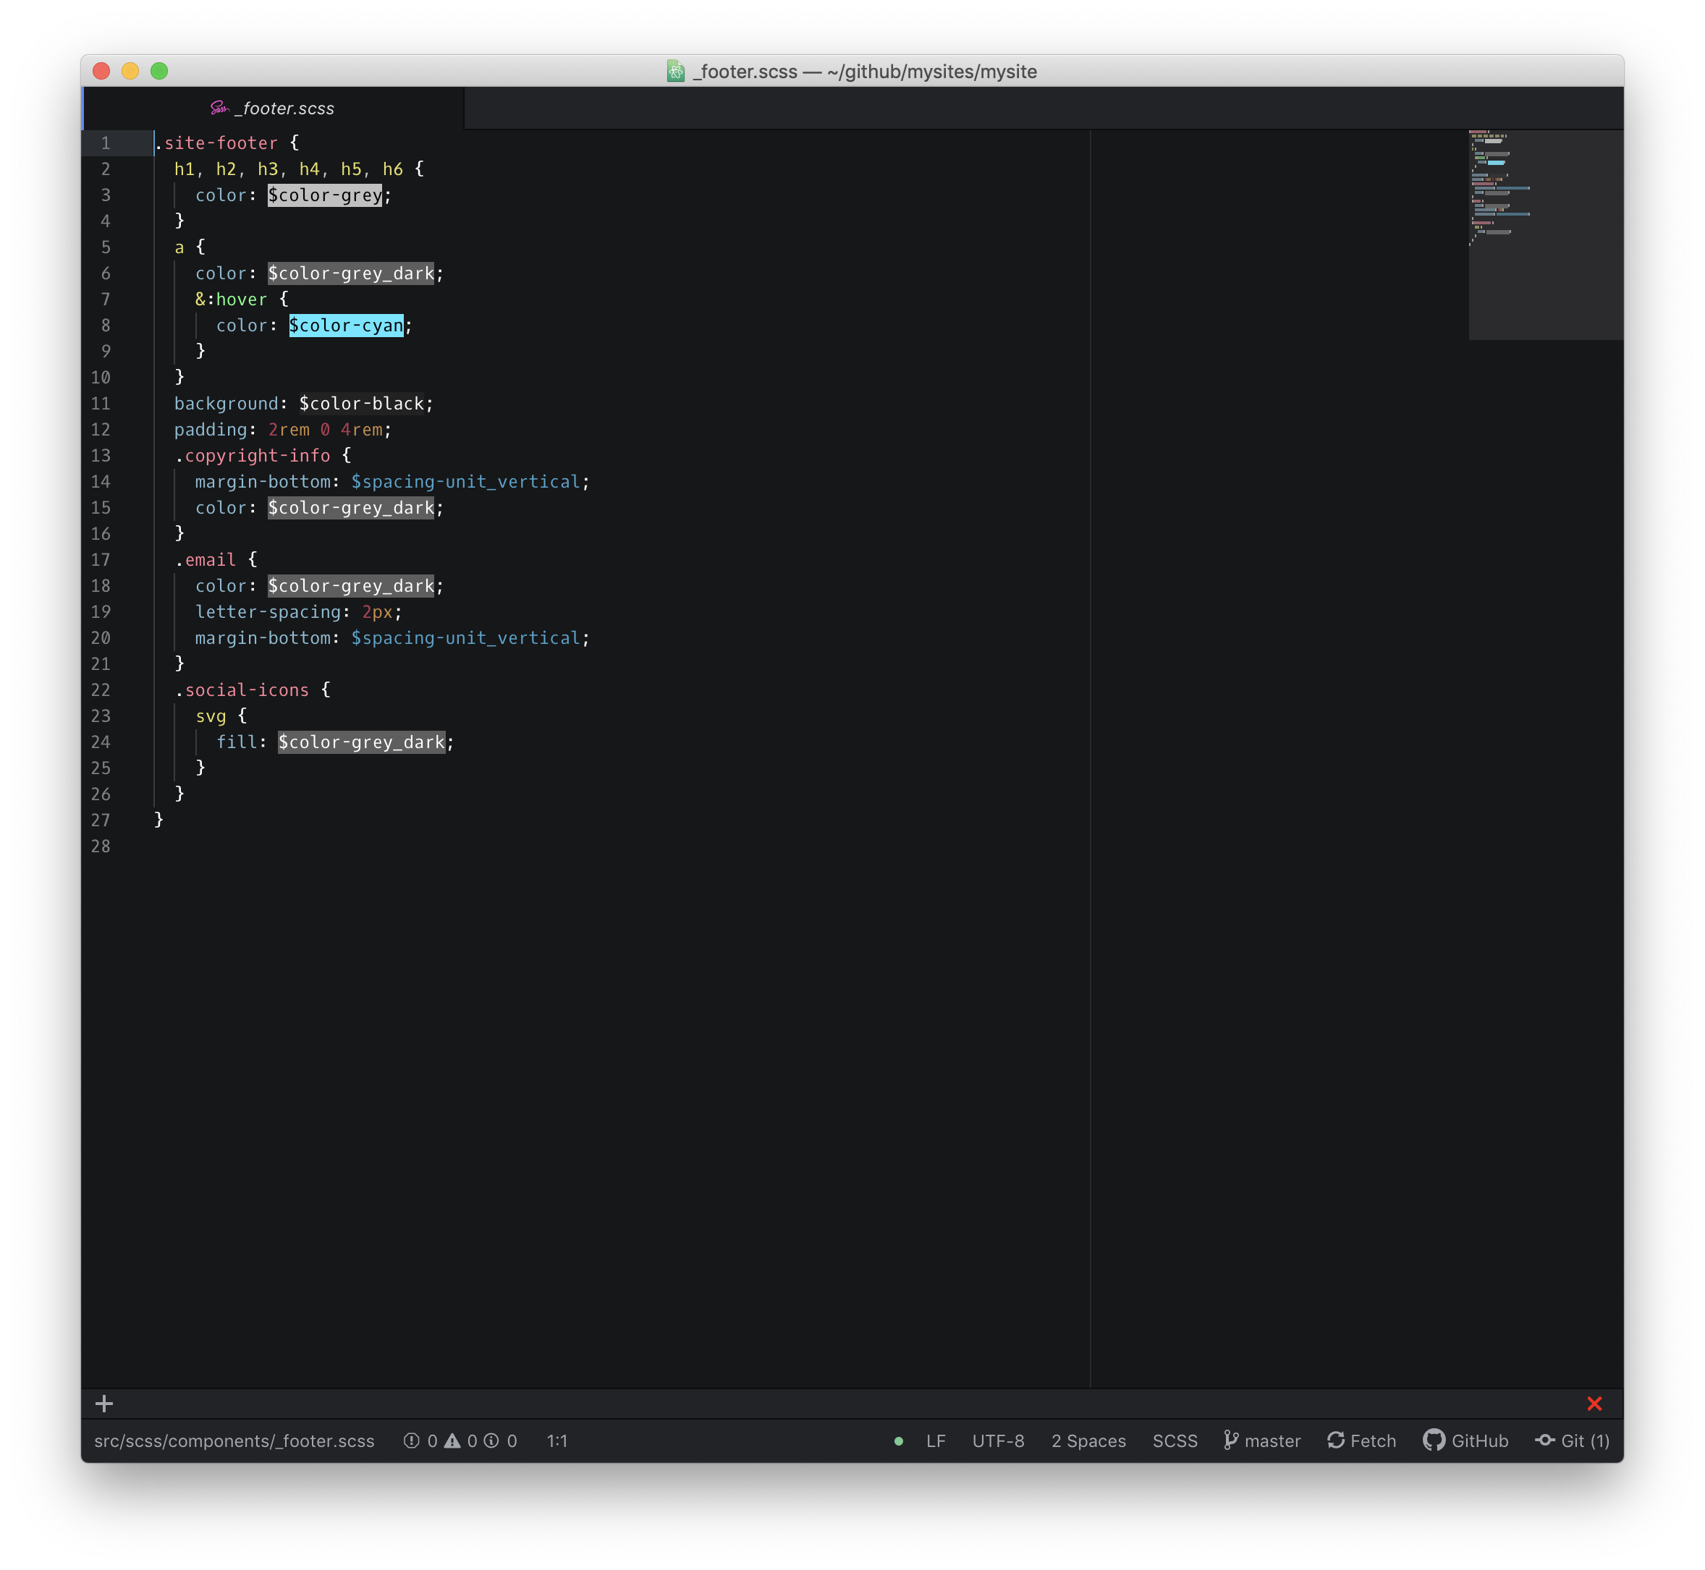Click the green status dot indicator
The image size is (1705, 1570).
(x=898, y=1441)
